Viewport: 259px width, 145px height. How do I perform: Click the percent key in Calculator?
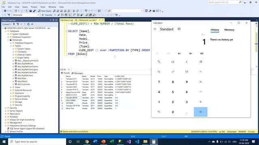159,62
